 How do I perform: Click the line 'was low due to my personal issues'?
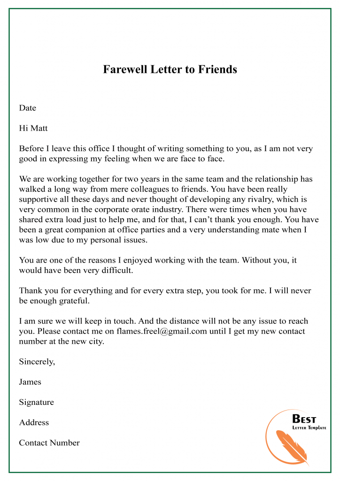point(83,240)
